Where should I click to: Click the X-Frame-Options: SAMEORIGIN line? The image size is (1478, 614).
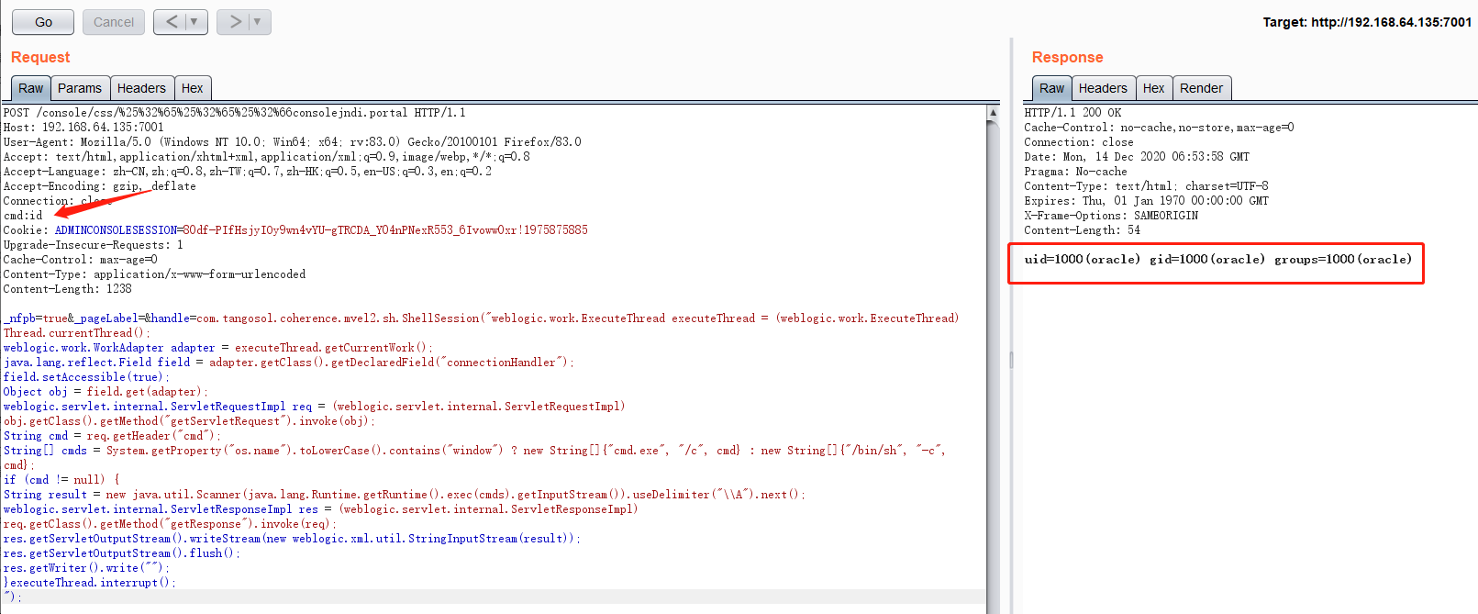[1111, 216]
